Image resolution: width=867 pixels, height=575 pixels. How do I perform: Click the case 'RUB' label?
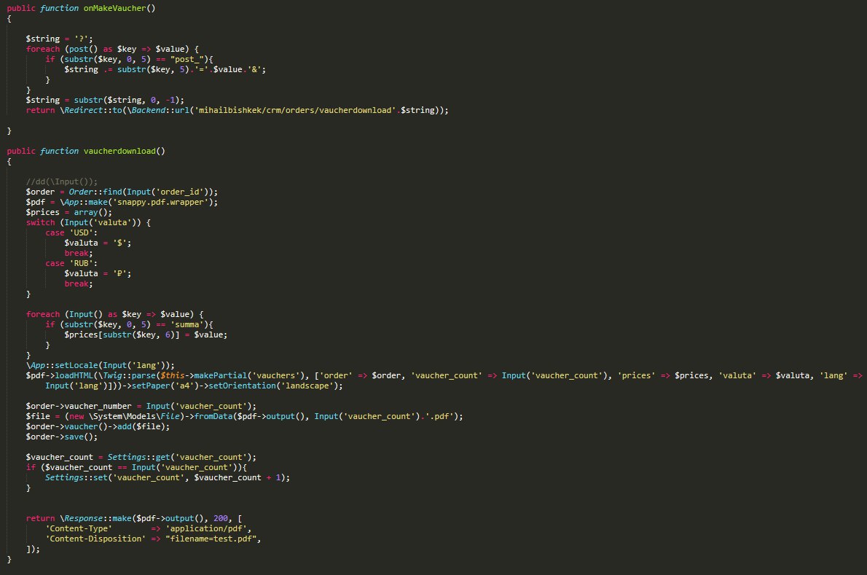[x=71, y=263]
